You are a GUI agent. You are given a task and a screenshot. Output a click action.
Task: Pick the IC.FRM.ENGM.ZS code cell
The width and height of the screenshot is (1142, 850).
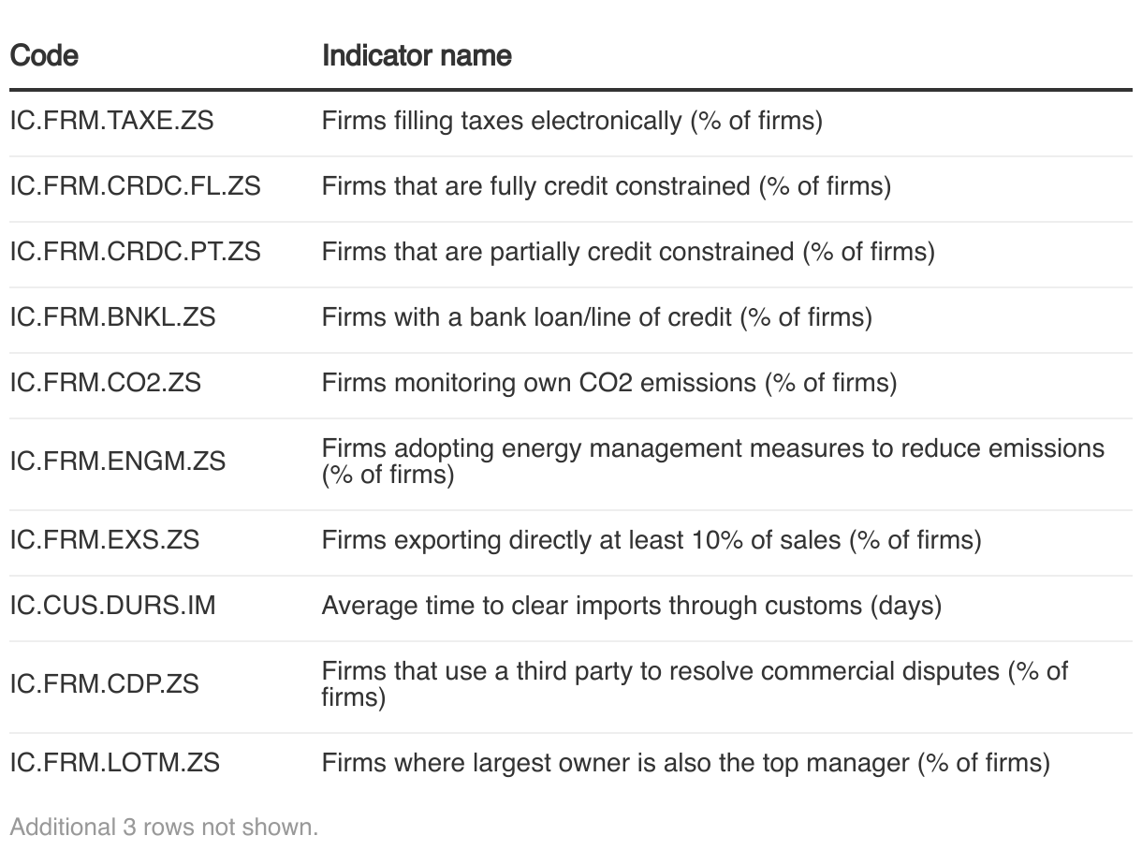(117, 462)
